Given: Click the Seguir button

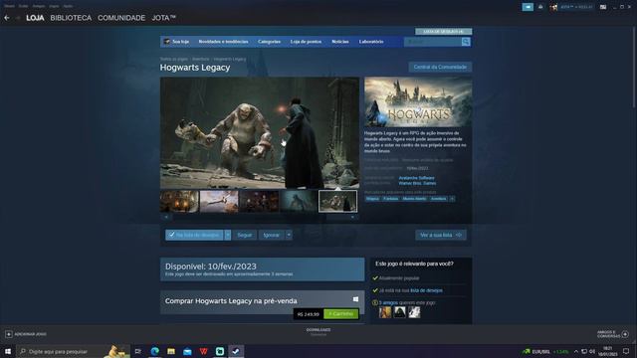Looking at the screenshot, I should [x=245, y=235].
